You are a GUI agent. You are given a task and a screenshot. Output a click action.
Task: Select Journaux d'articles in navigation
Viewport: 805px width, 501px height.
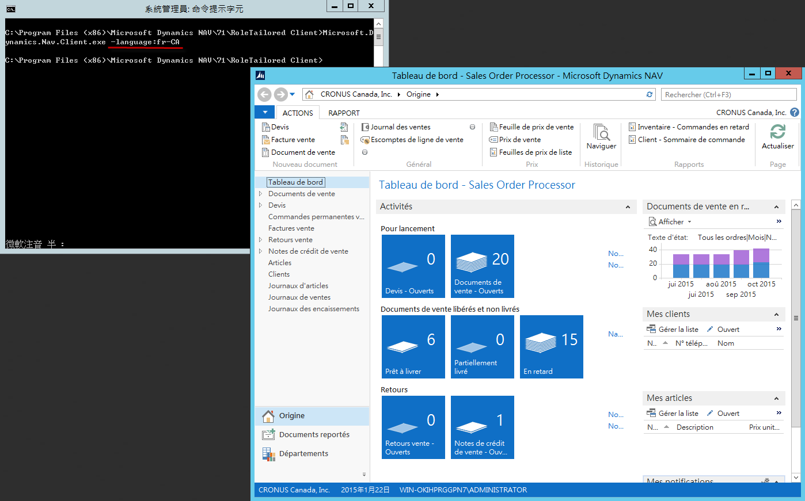[298, 286]
